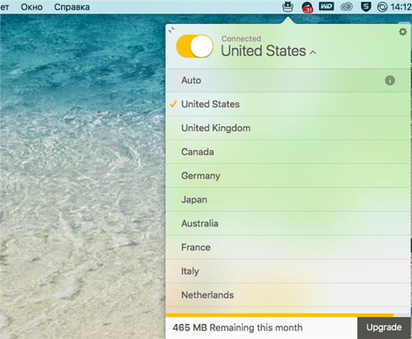Select Auto location
412x339 pixels.
pos(288,80)
